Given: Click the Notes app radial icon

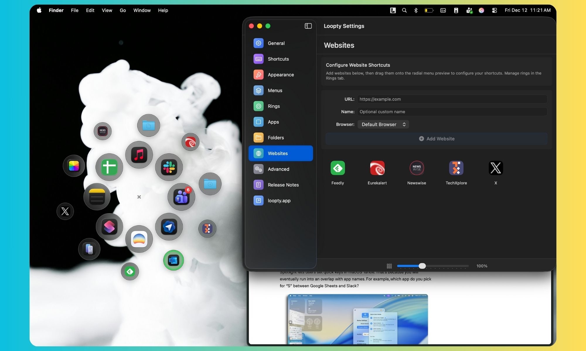Looking at the screenshot, I should 97,197.
